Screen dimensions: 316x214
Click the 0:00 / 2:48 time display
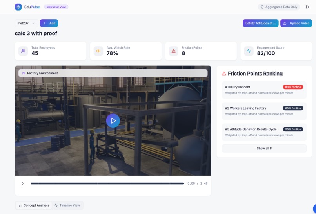tap(197, 183)
